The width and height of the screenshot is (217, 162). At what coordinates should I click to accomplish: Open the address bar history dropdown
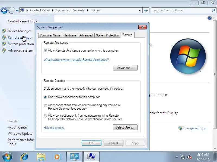[x=140, y=10]
